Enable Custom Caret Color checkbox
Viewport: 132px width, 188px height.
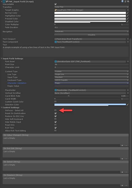click(x=55, y=102)
